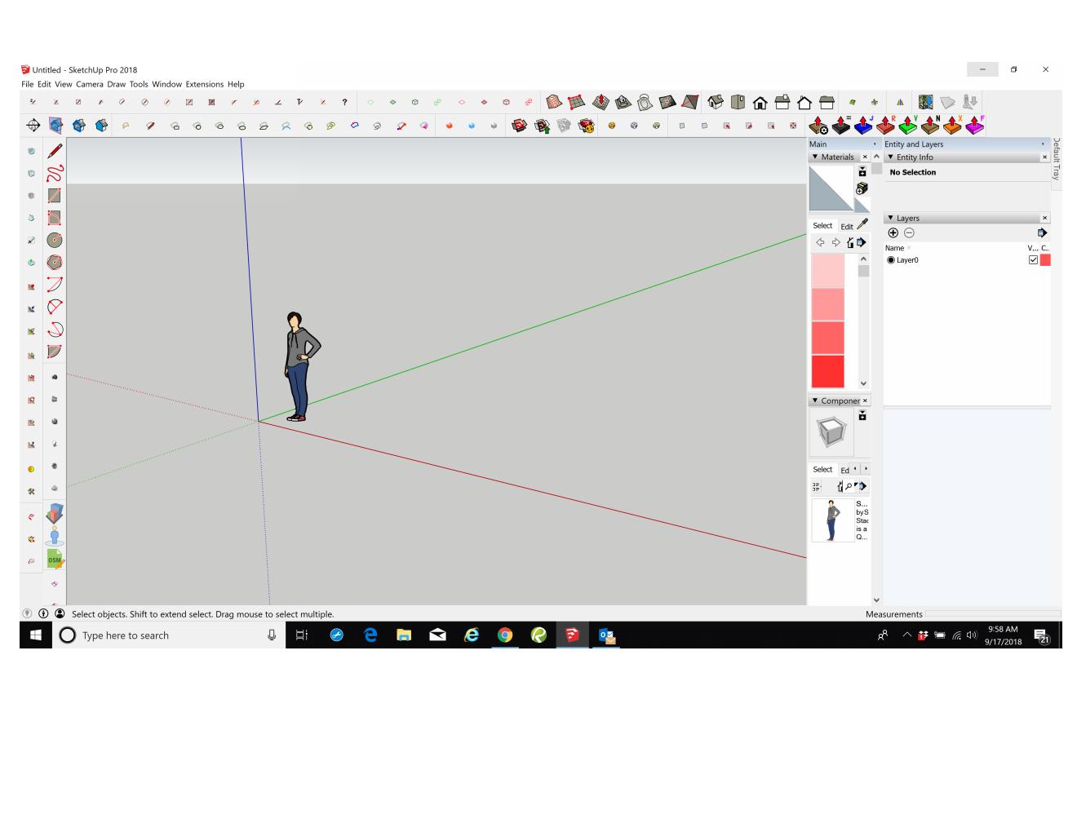Click the Measurements input box
The image size is (1077, 832).
click(993, 613)
